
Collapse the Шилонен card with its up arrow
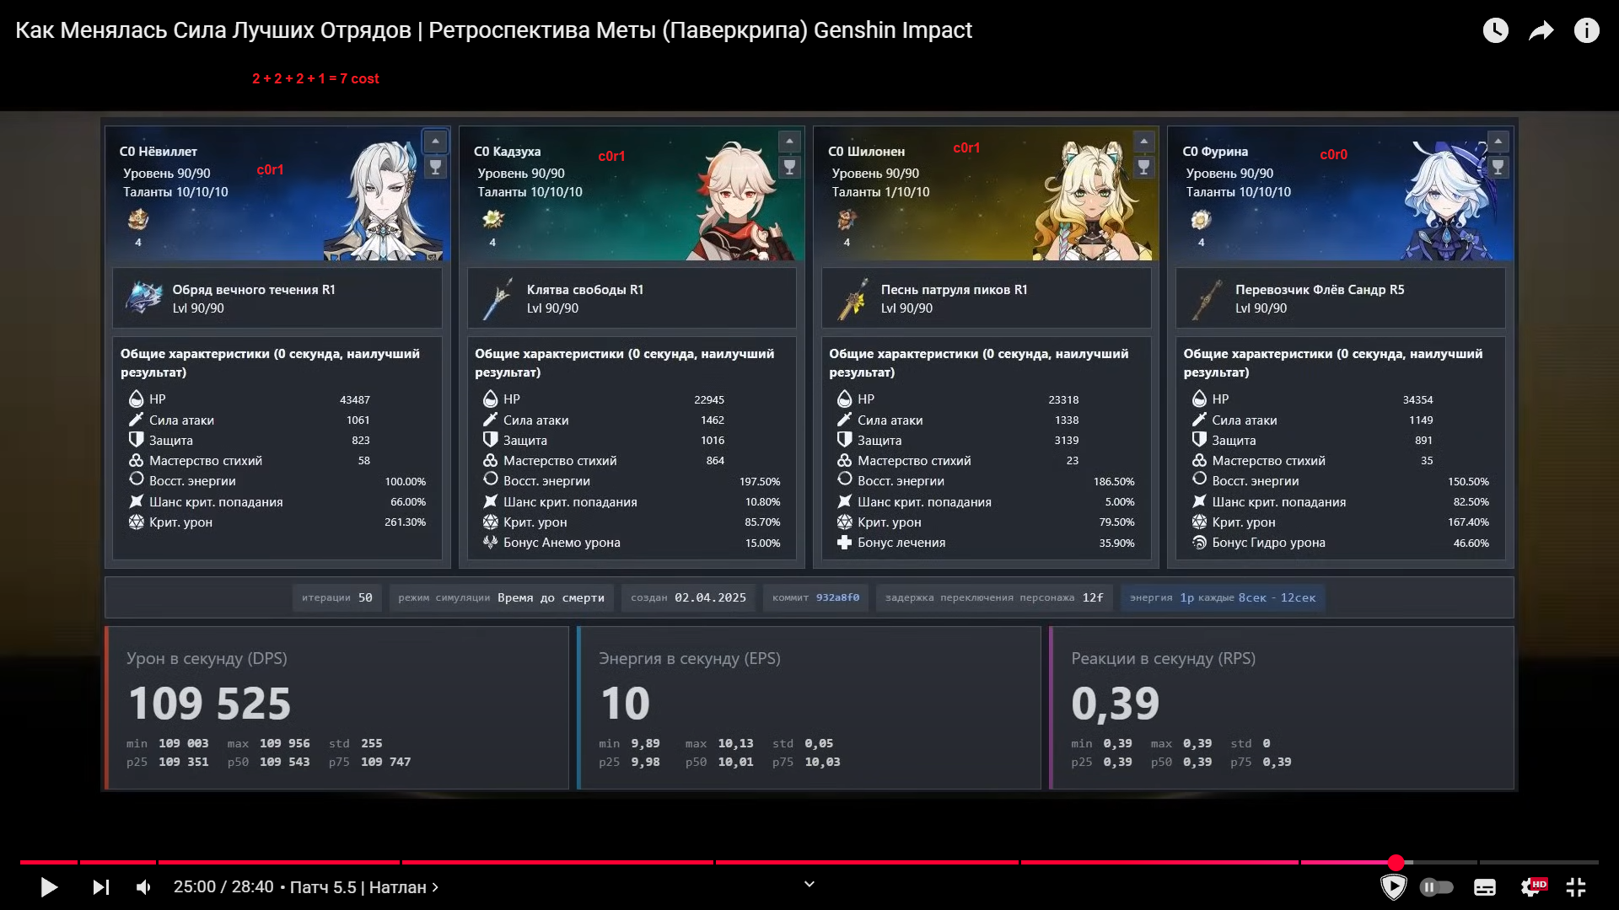1143,142
